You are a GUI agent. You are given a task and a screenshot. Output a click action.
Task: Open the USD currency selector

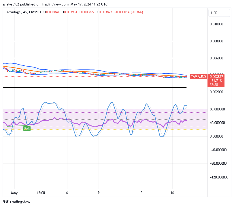tap(219, 13)
